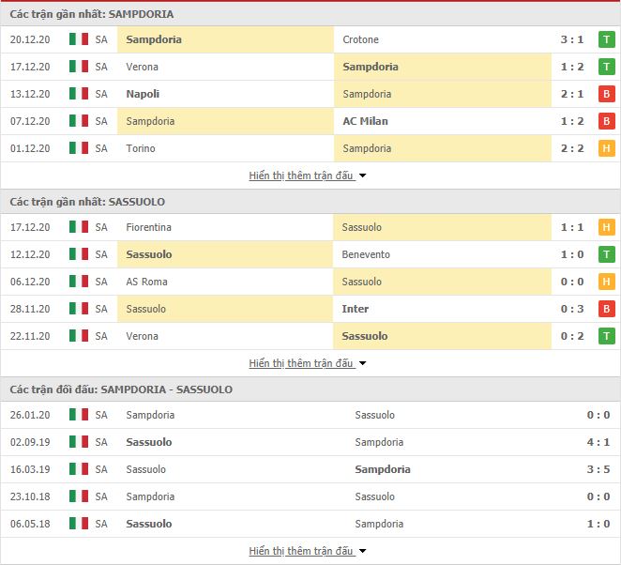
Task: Click the orange H badge in Torino row
Action: (x=606, y=148)
